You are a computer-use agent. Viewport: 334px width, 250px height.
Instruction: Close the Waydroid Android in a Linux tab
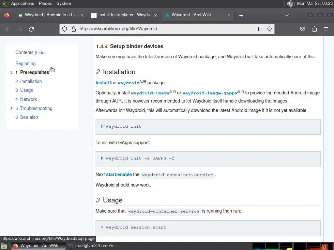[82, 15]
